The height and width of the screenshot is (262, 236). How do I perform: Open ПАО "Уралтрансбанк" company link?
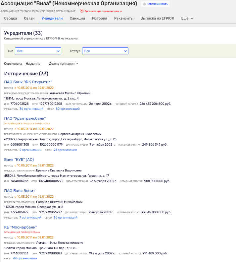25,118
